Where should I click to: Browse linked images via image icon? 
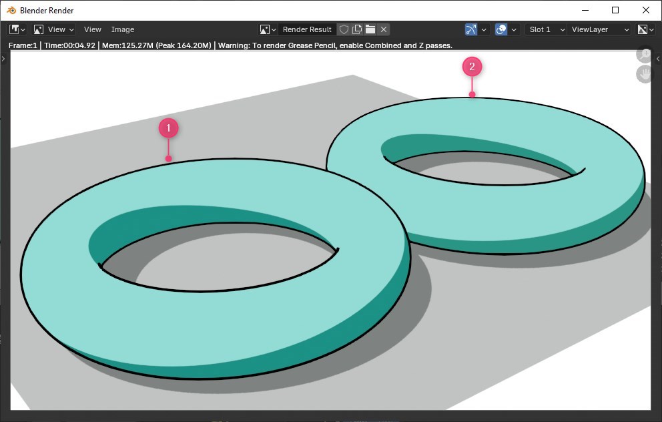tap(268, 29)
